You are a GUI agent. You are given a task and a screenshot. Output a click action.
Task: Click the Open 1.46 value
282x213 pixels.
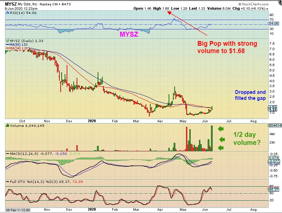[x=142, y=8]
